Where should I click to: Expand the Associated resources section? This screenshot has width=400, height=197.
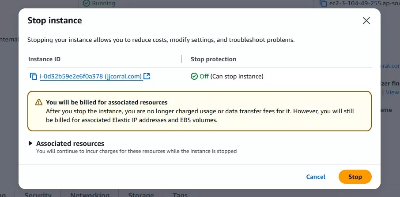point(30,143)
